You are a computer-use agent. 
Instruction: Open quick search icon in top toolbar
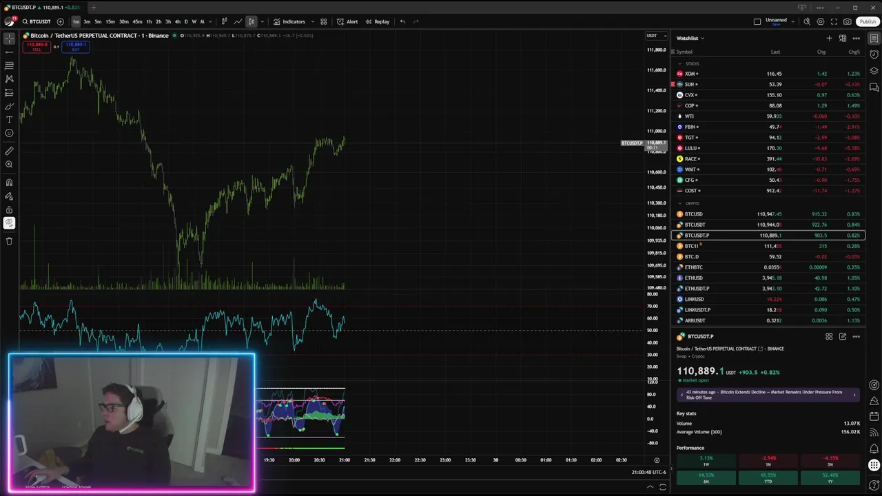tap(807, 21)
